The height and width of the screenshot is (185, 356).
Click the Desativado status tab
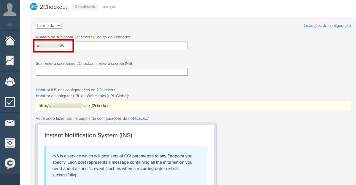point(85,7)
